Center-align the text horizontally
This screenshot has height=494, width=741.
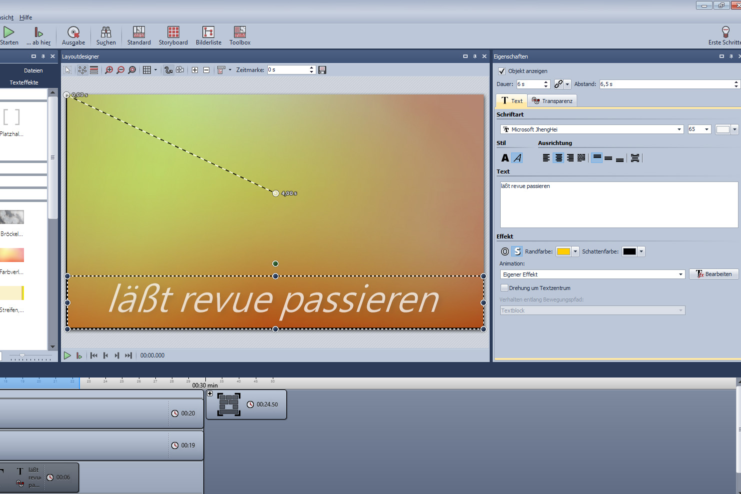tap(558, 158)
